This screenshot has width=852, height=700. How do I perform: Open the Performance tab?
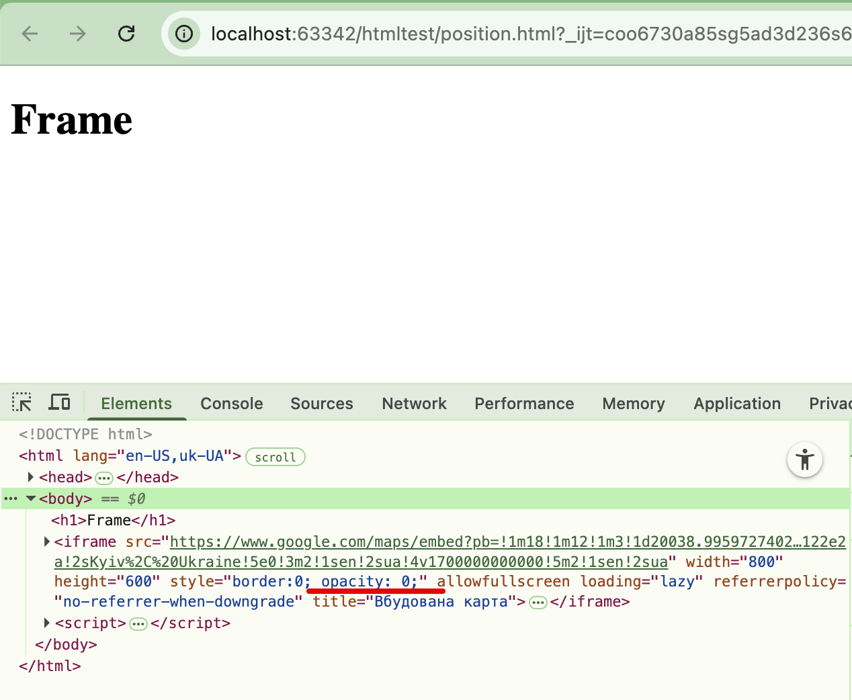click(x=524, y=404)
